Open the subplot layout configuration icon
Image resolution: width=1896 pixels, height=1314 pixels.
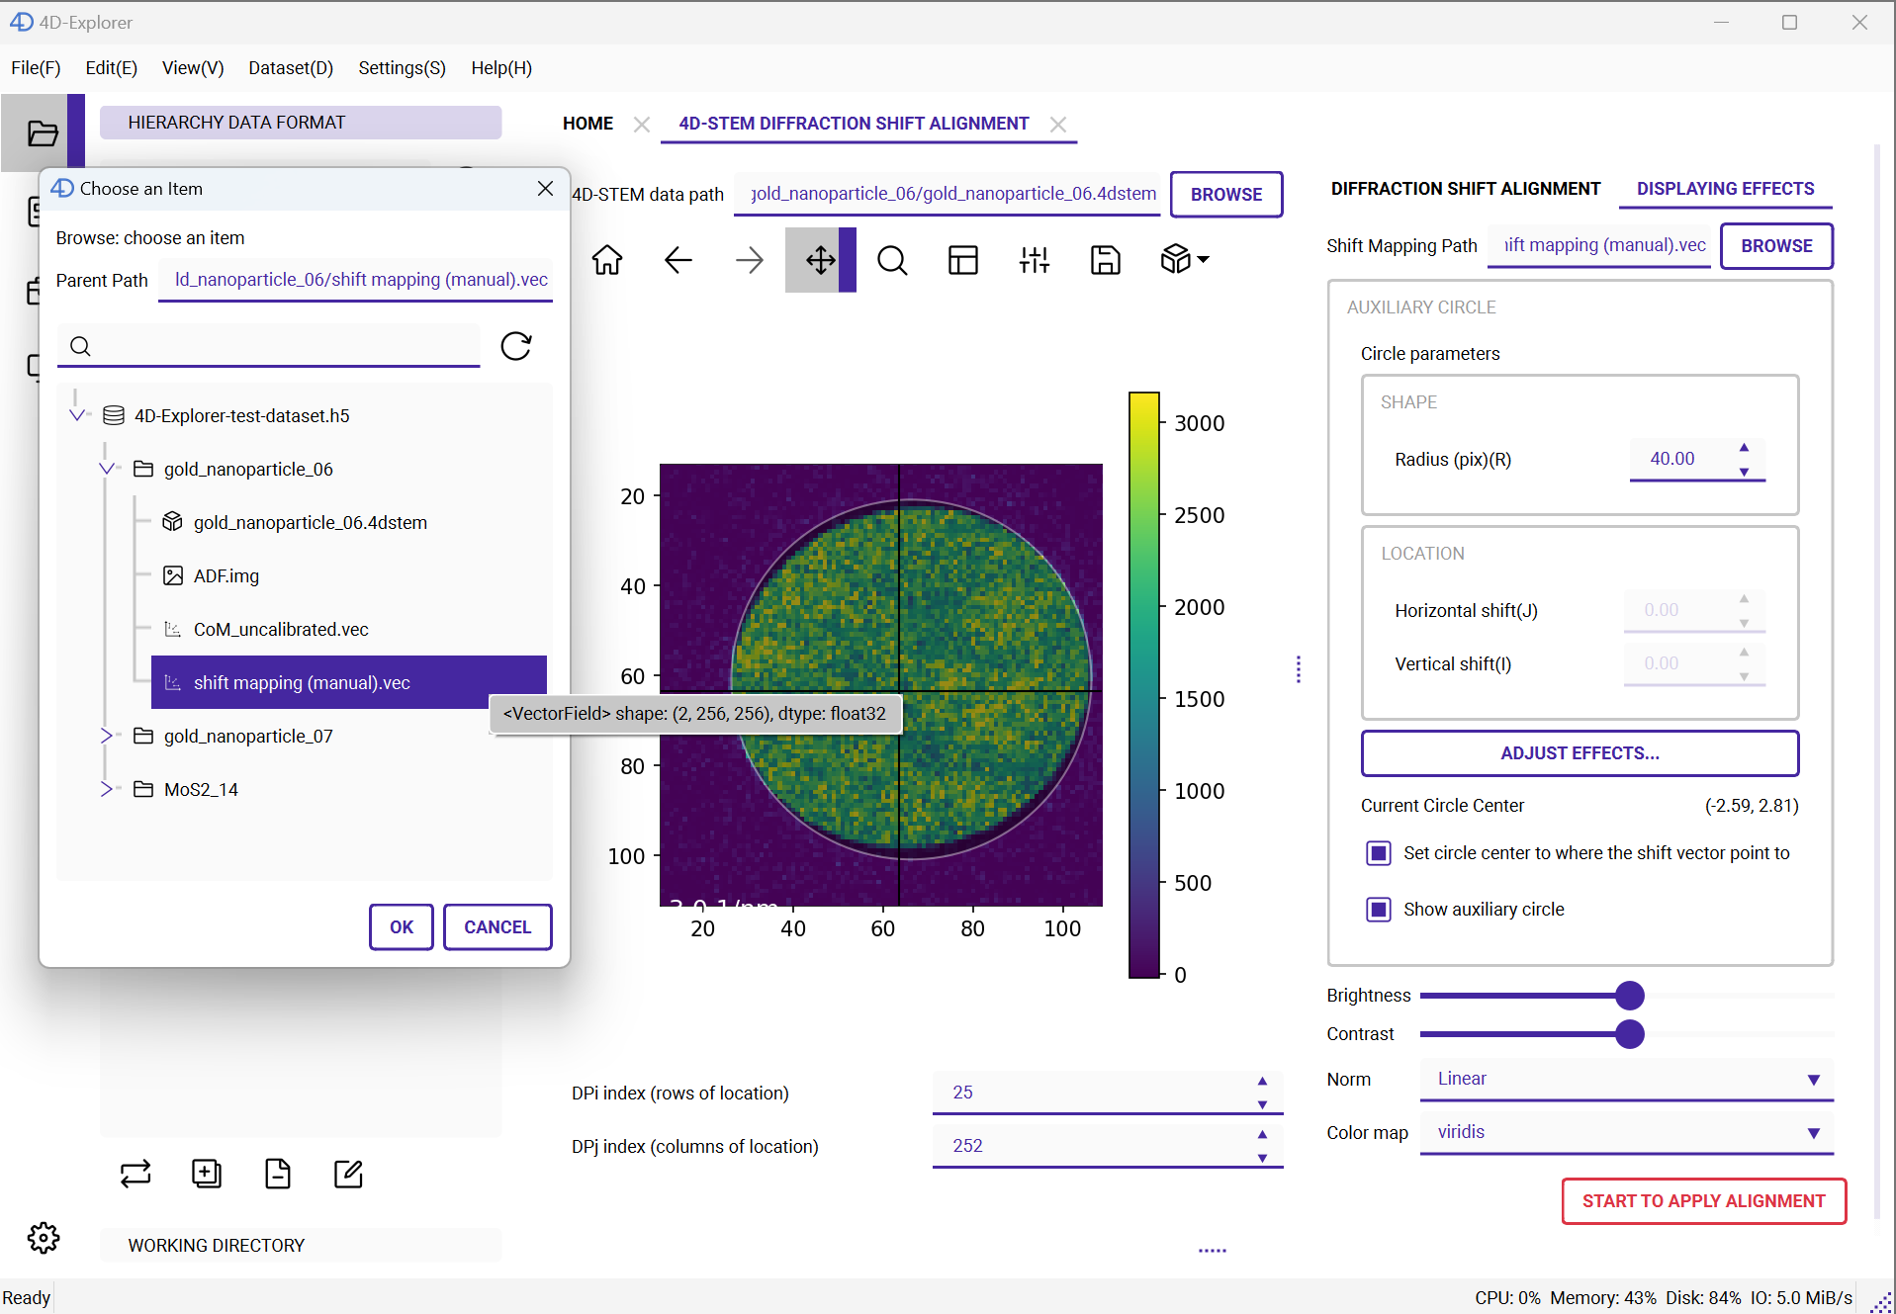pos(963,260)
